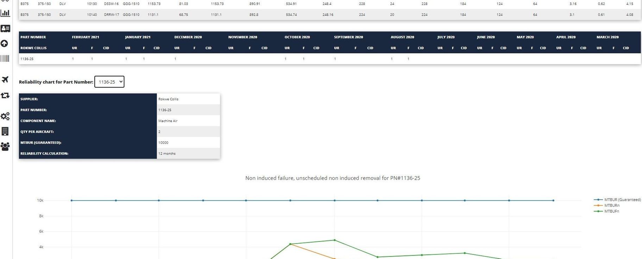Image resolution: width=642 pixels, height=259 pixels.
Task: Click the last blue MTBUR Guaranteed data point
Action: [x=553, y=200]
